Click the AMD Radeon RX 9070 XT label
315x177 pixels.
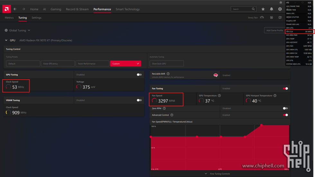(x=46, y=40)
